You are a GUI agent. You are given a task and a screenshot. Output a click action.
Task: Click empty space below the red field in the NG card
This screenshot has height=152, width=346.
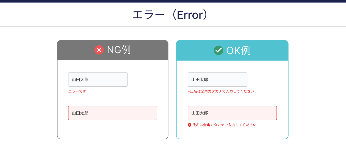(113, 129)
